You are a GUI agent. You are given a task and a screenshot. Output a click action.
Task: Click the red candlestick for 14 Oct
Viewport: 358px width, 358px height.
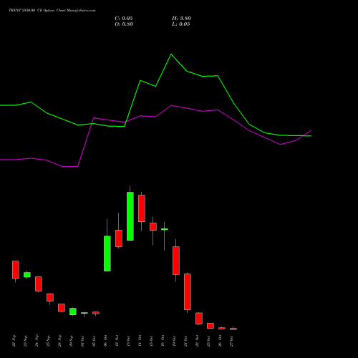pos(142,208)
